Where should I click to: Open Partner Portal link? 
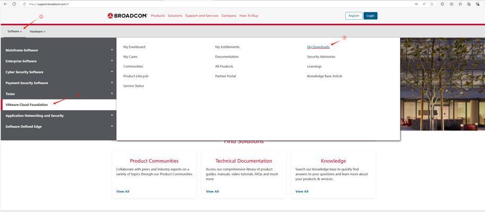[x=225, y=76]
